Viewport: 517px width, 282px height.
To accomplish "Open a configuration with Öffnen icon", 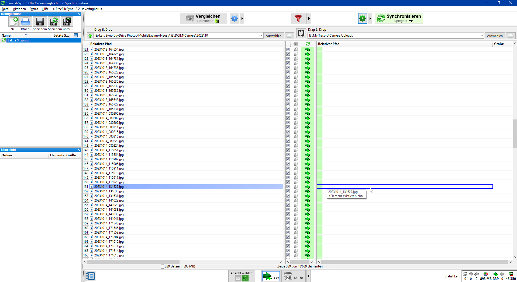I will 26,22.
